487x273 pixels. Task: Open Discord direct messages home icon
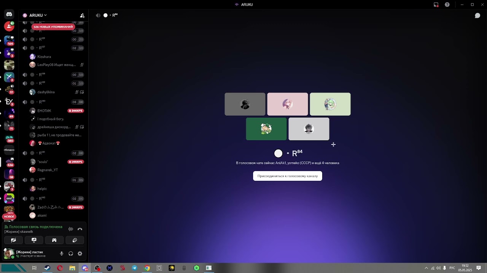tap(9, 14)
